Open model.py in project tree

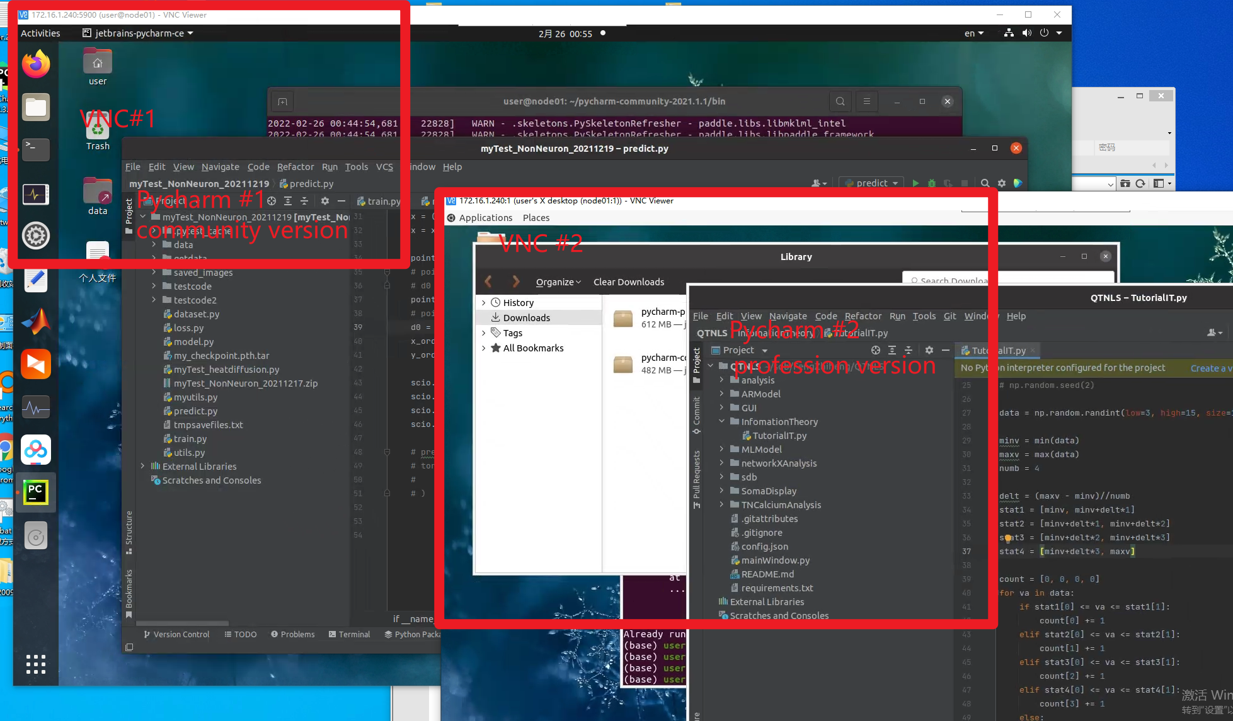[193, 342]
